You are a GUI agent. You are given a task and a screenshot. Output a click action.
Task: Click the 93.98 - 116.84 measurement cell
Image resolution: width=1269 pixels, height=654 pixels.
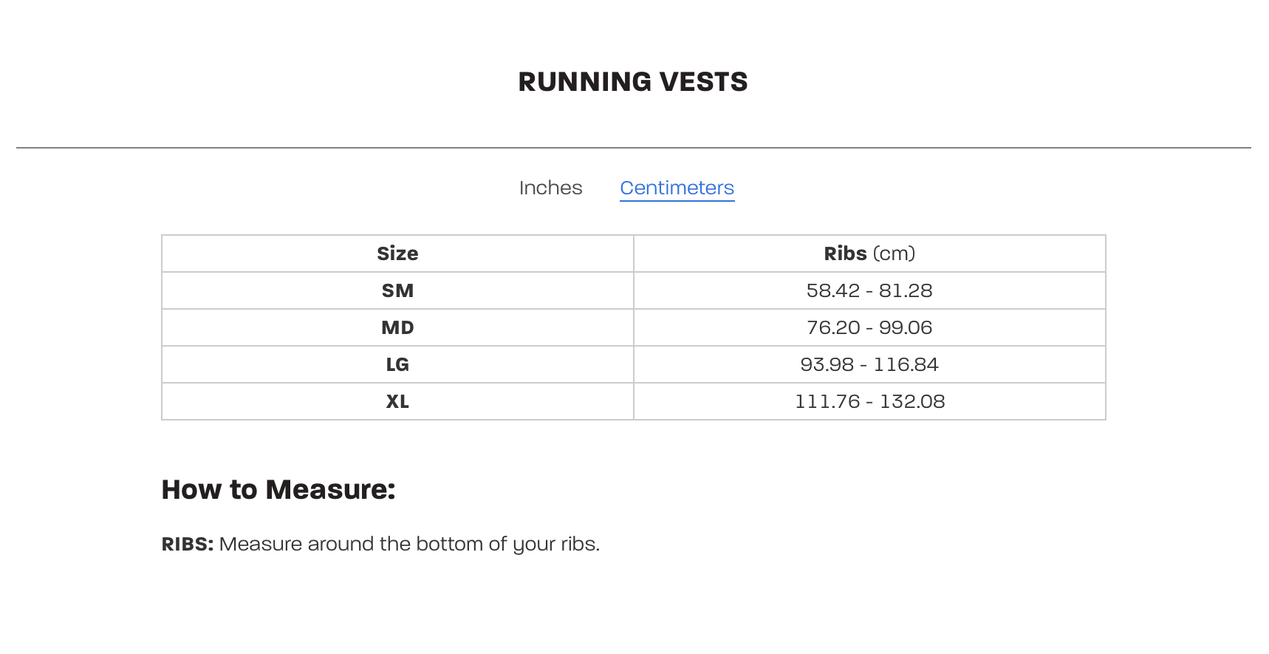click(x=869, y=364)
